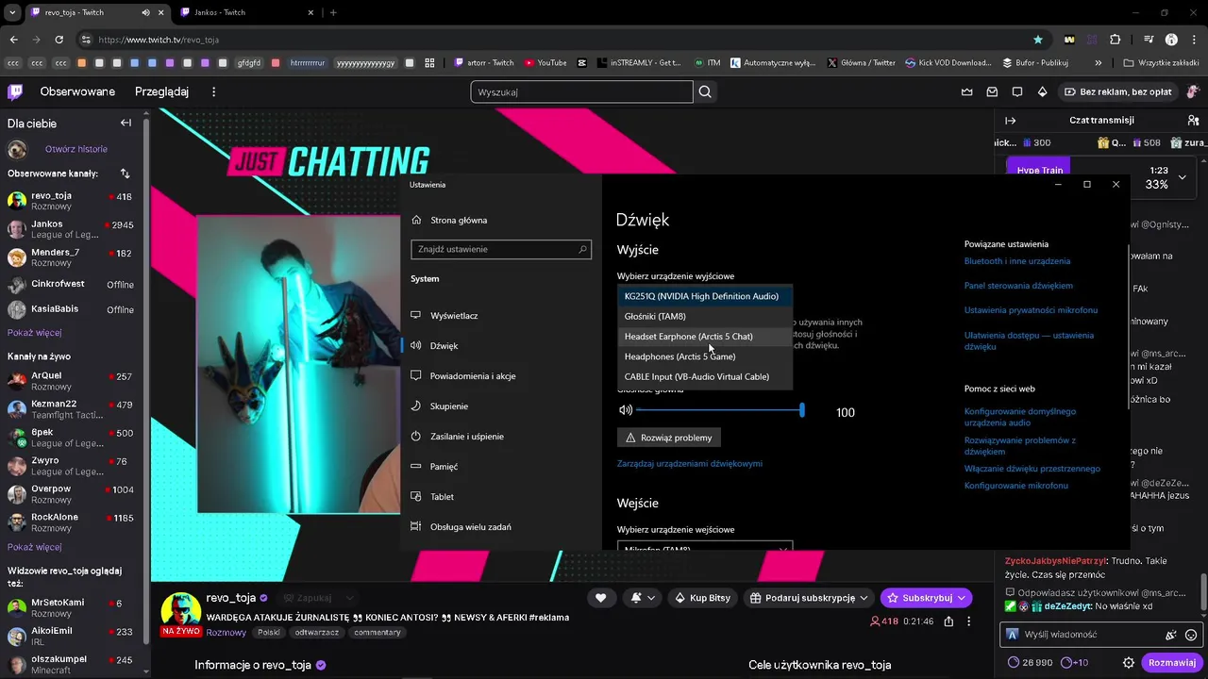Click the Obserwowane navigation link
This screenshot has width=1208, height=679.
click(77, 91)
